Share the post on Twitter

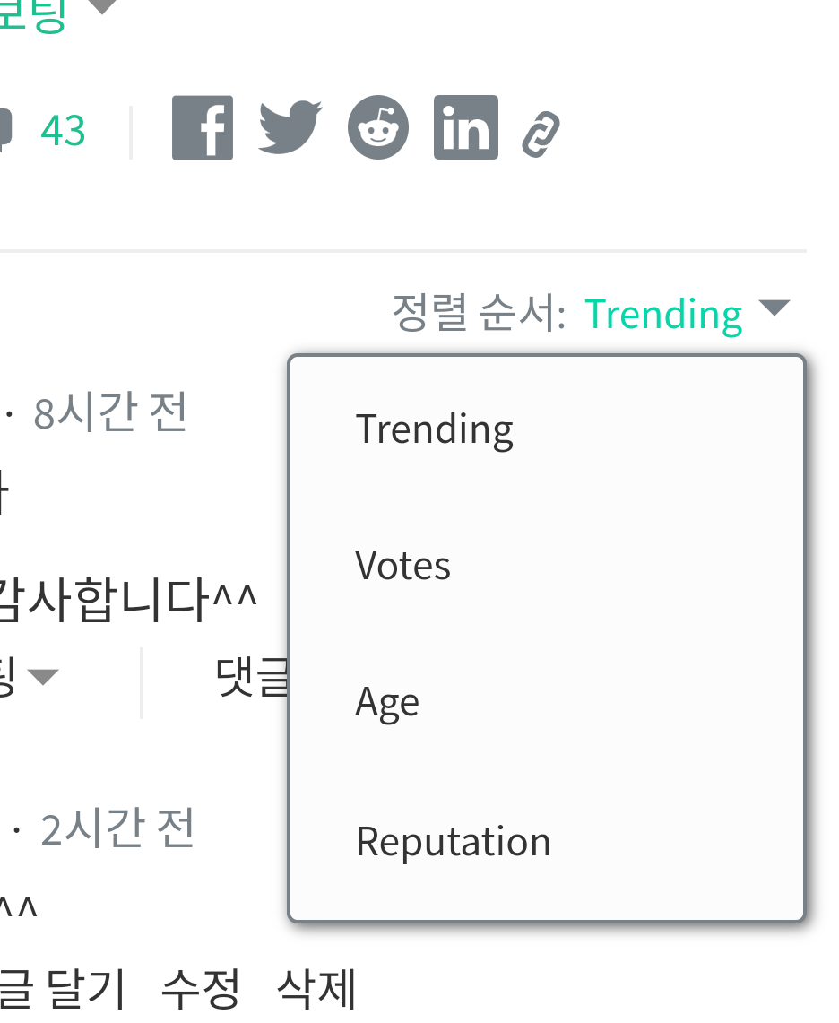coord(290,127)
